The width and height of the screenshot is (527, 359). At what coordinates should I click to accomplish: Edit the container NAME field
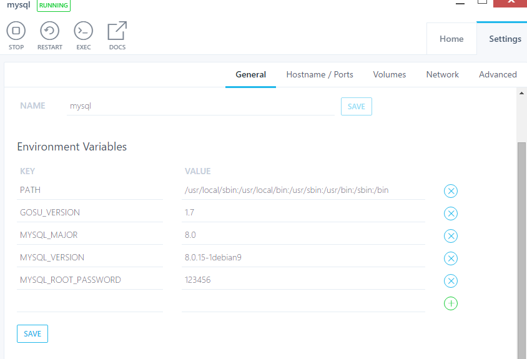(200, 106)
